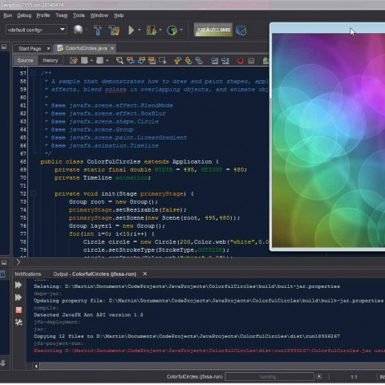Screen dimensions: 385x385
Task: Click Shift Line Right icon
Action: point(225,60)
